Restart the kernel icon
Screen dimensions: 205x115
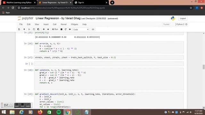[66, 29]
